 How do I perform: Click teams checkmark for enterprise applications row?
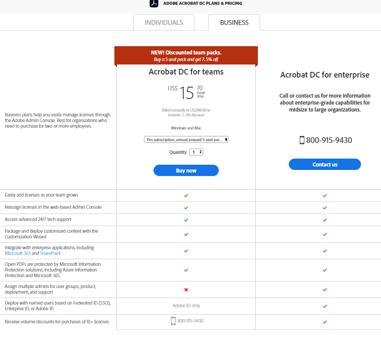click(x=186, y=251)
